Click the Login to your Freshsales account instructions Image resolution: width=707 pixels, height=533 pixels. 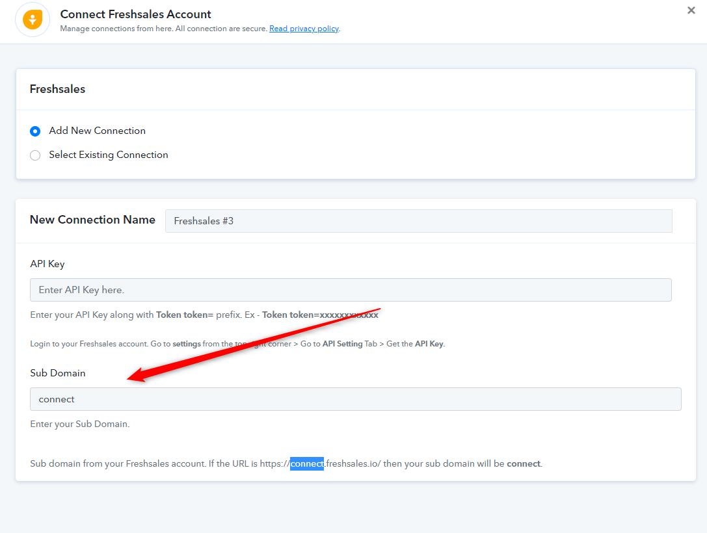tap(237, 344)
